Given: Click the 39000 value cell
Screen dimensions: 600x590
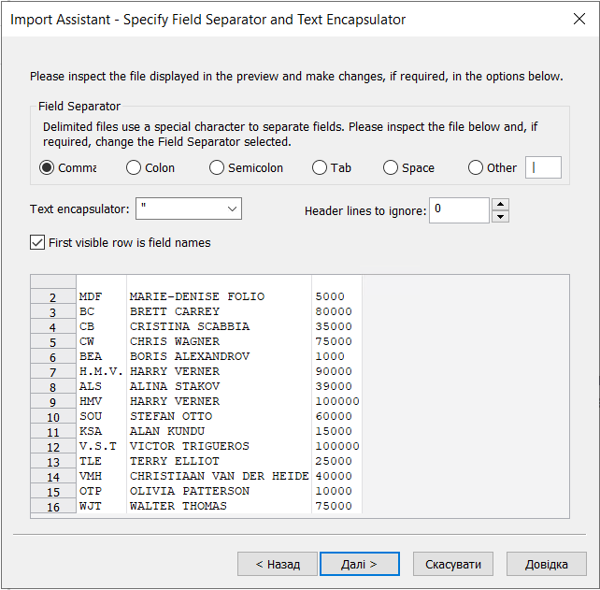Looking at the screenshot, I should [x=336, y=386].
